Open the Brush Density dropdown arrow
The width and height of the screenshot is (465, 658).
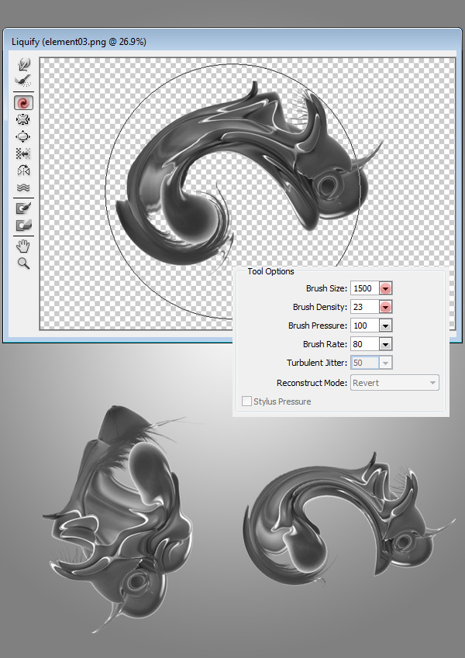385,307
